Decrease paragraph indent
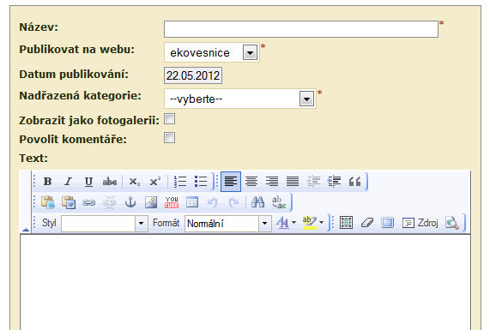Screen dimensions: 490x330 click(313, 182)
